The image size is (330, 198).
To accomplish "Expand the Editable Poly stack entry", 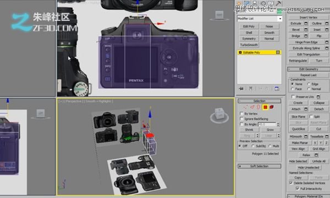I will tap(240, 52).
